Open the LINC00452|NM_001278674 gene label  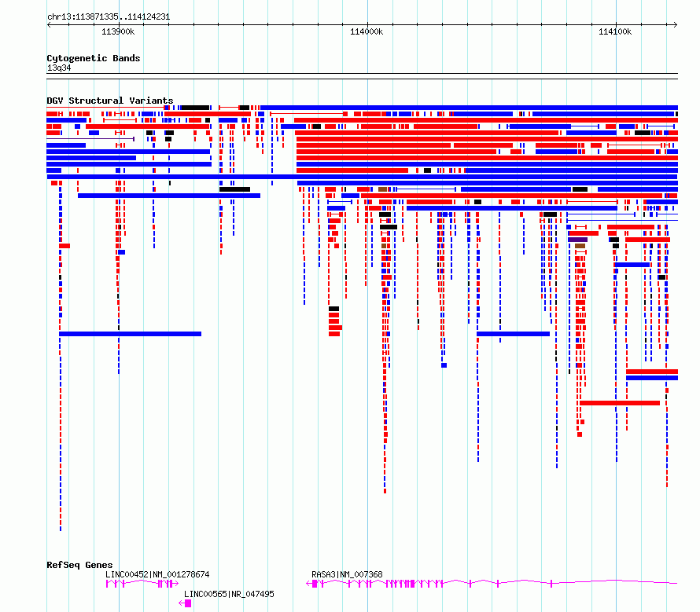[157, 574]
